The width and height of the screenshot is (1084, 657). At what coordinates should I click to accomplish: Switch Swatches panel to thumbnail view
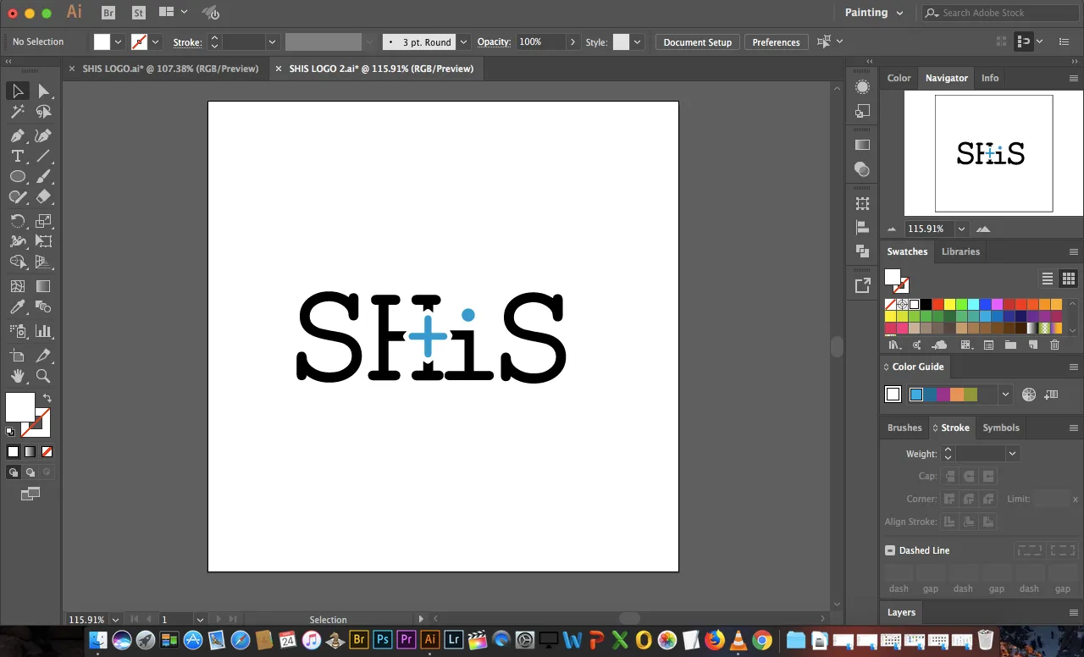[1069, 279]
